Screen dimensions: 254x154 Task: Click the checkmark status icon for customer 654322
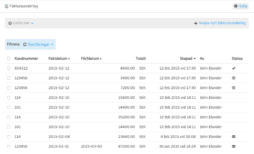(234, 68)
